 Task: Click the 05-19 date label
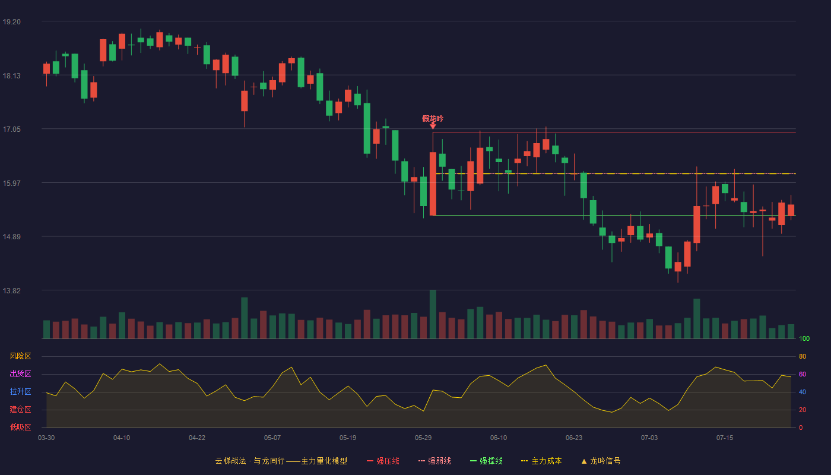[348, 438]
